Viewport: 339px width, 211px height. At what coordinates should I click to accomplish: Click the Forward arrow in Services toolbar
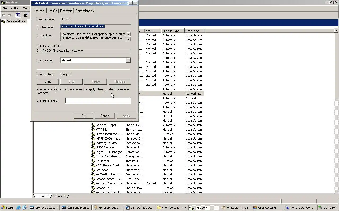[10, 15]
